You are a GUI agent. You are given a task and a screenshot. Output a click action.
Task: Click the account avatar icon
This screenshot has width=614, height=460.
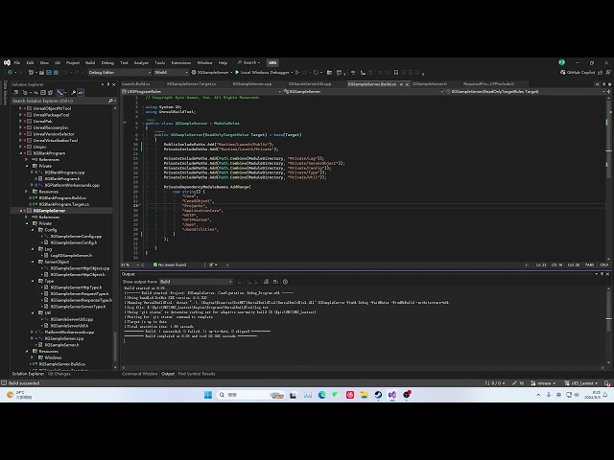point(562,62)
